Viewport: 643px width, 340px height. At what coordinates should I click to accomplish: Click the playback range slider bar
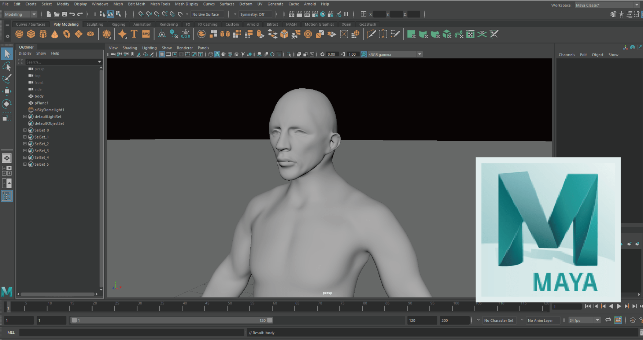point(172,320)
